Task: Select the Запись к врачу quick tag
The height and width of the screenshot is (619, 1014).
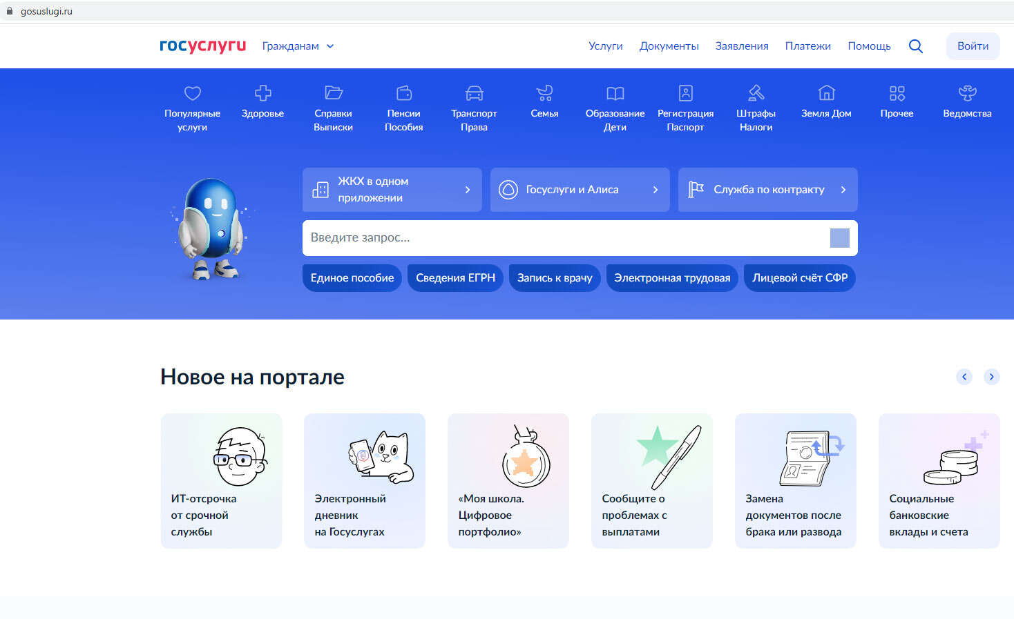Action: pos(555,278)
